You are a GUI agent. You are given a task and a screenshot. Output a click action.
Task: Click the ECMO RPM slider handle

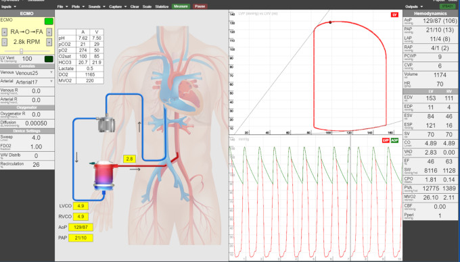pos(21,51)
